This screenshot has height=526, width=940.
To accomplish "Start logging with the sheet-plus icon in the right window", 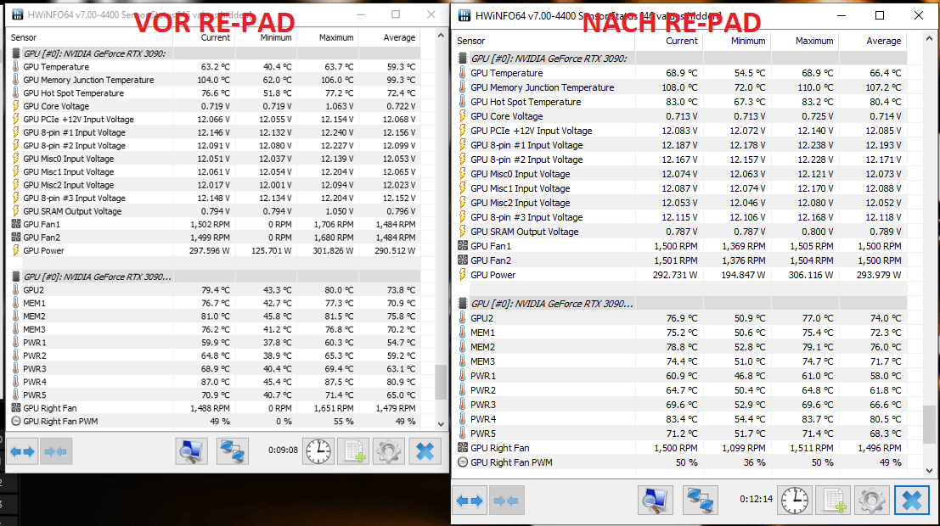I will click(x=833, y=500).
